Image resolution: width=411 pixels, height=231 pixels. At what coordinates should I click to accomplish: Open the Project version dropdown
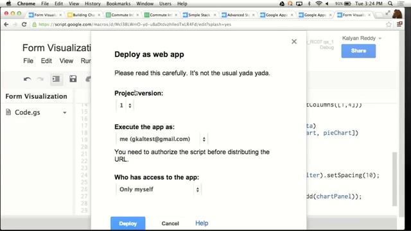coord(125,105)
